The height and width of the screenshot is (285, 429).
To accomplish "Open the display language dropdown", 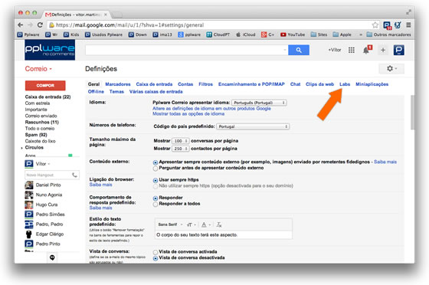I will pos(259,103).
